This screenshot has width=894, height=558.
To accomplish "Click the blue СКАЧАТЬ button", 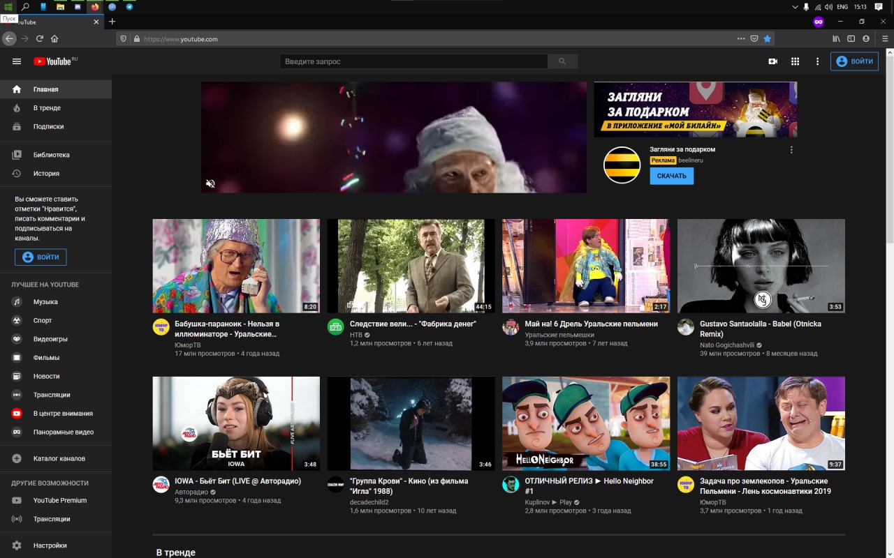I will 671,176.
